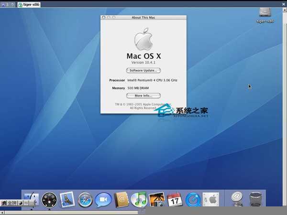
Task: Click the IME logo icon beside 全拼
Action: pyautogui.click(x=4, y=203)
